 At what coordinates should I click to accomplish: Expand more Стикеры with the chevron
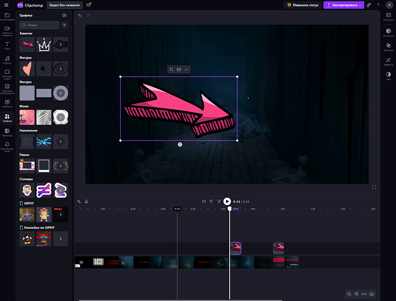pos(60,190)
